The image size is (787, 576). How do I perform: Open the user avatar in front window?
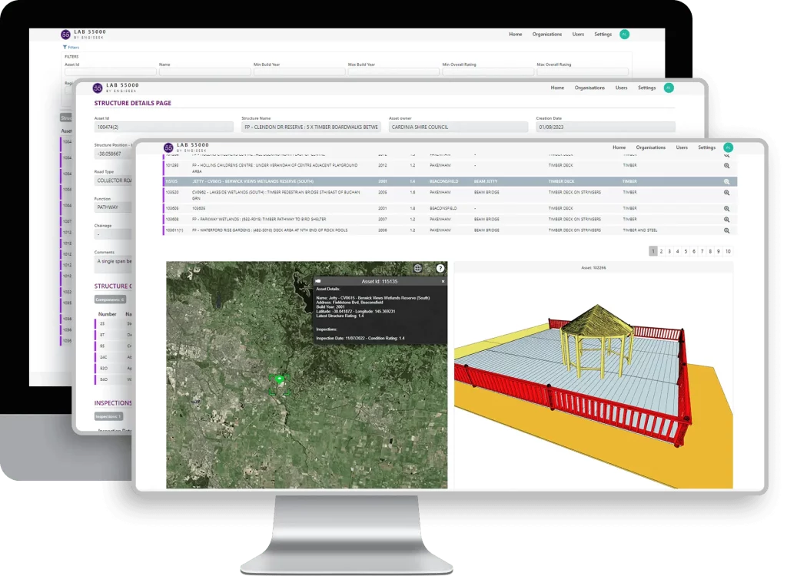pyautogui.click(x=728, y=147)
